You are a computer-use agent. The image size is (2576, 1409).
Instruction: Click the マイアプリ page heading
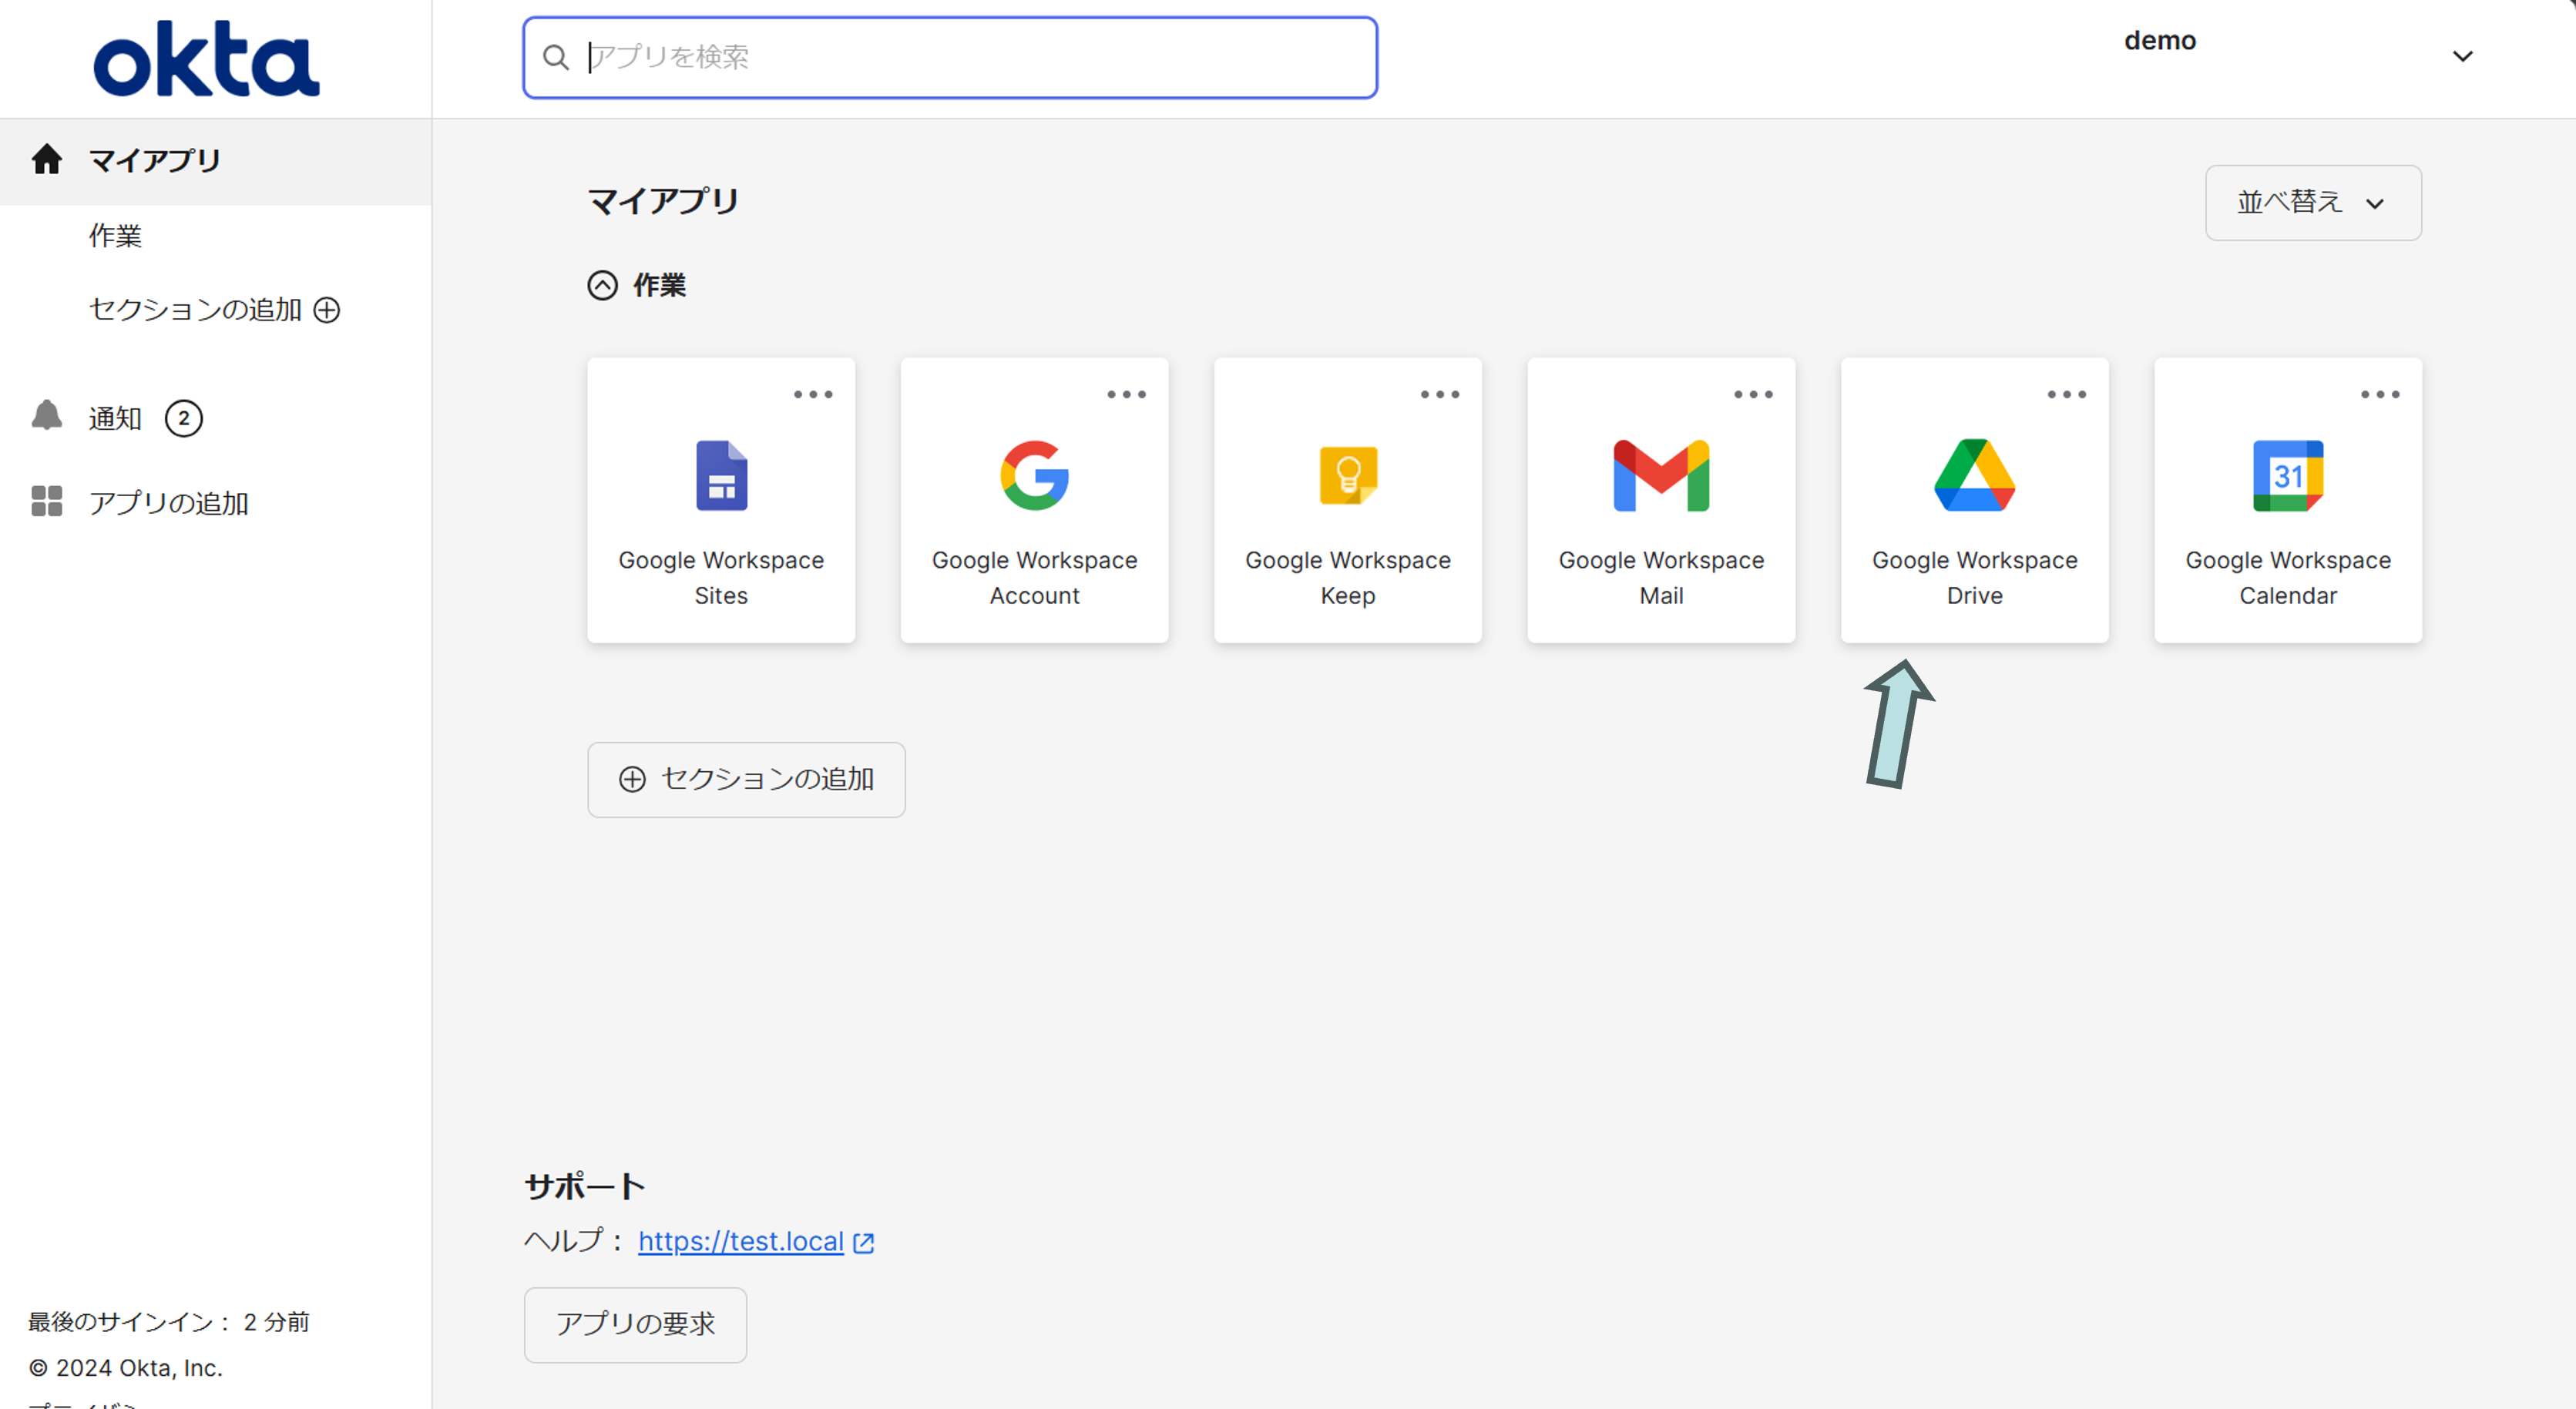tap(663, 202)
